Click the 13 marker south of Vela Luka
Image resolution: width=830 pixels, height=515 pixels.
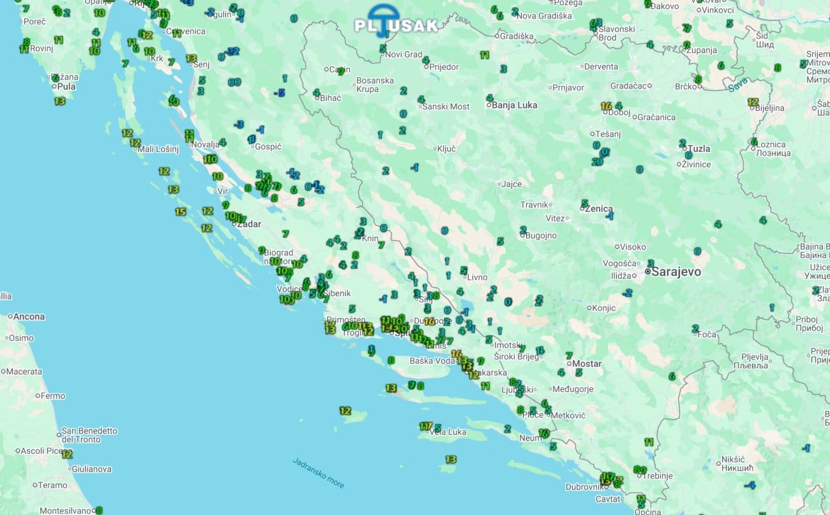[x=451, y=459]
